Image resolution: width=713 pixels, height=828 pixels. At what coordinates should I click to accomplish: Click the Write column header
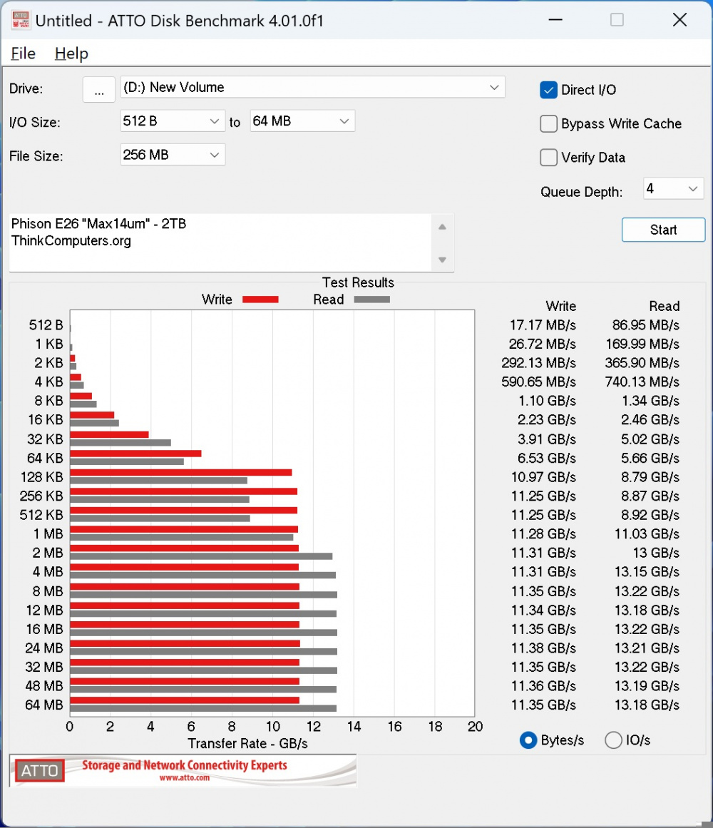pos(560,306)
